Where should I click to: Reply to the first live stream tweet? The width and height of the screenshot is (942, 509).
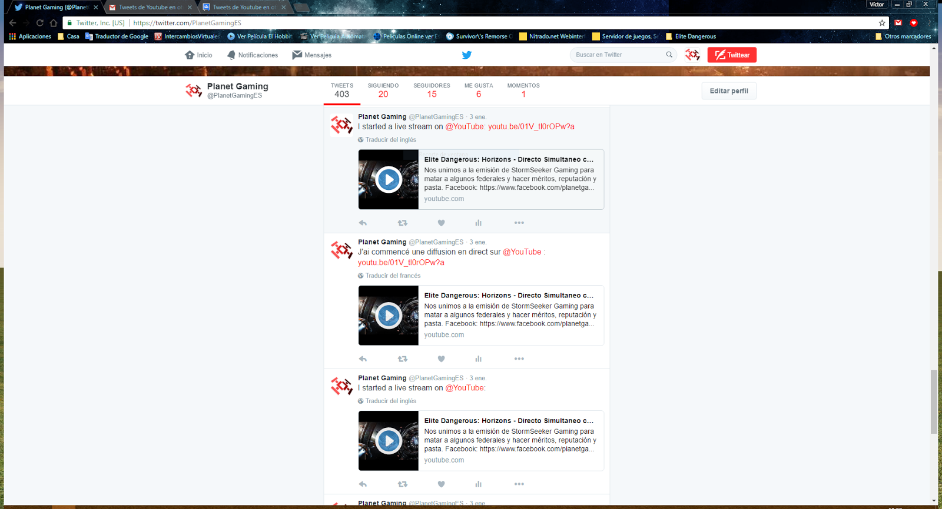click(x=363, y=223)
